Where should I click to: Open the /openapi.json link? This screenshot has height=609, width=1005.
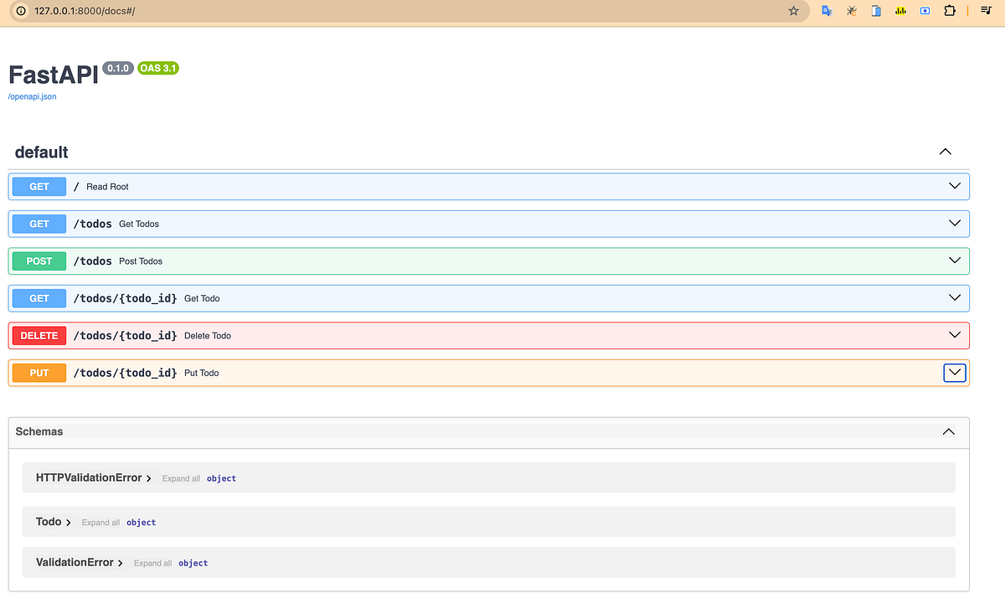[x=31, y=95]
